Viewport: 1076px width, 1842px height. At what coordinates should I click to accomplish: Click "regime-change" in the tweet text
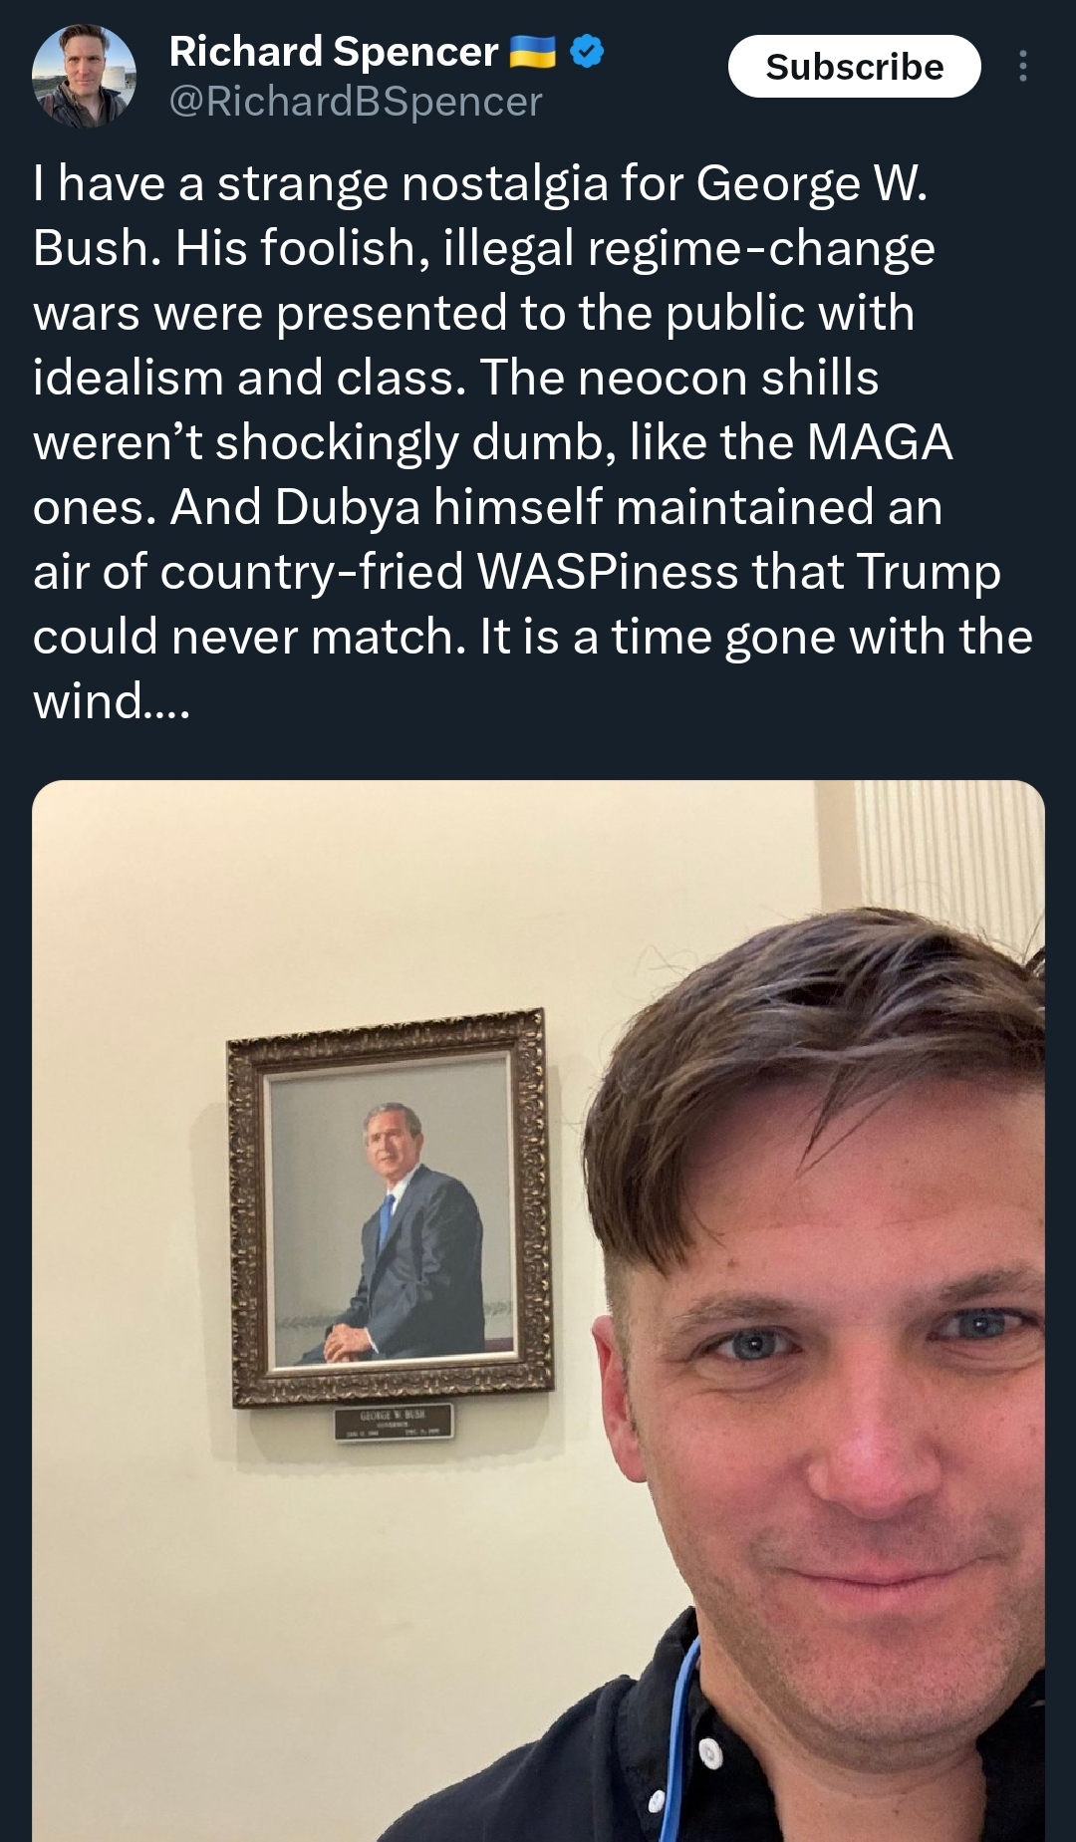tap(761, 248)
